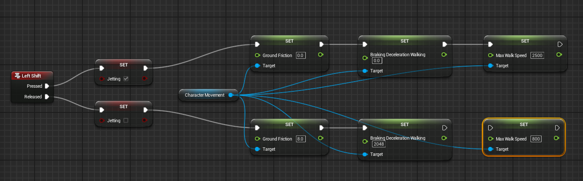Edit Braking Deceleration Walking 0.0 value field
This screenshot has width=583, height=181.
click(377, 60)
